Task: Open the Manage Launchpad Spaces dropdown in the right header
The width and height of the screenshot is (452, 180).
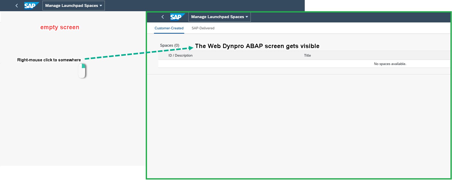Action: coord(220,17)
